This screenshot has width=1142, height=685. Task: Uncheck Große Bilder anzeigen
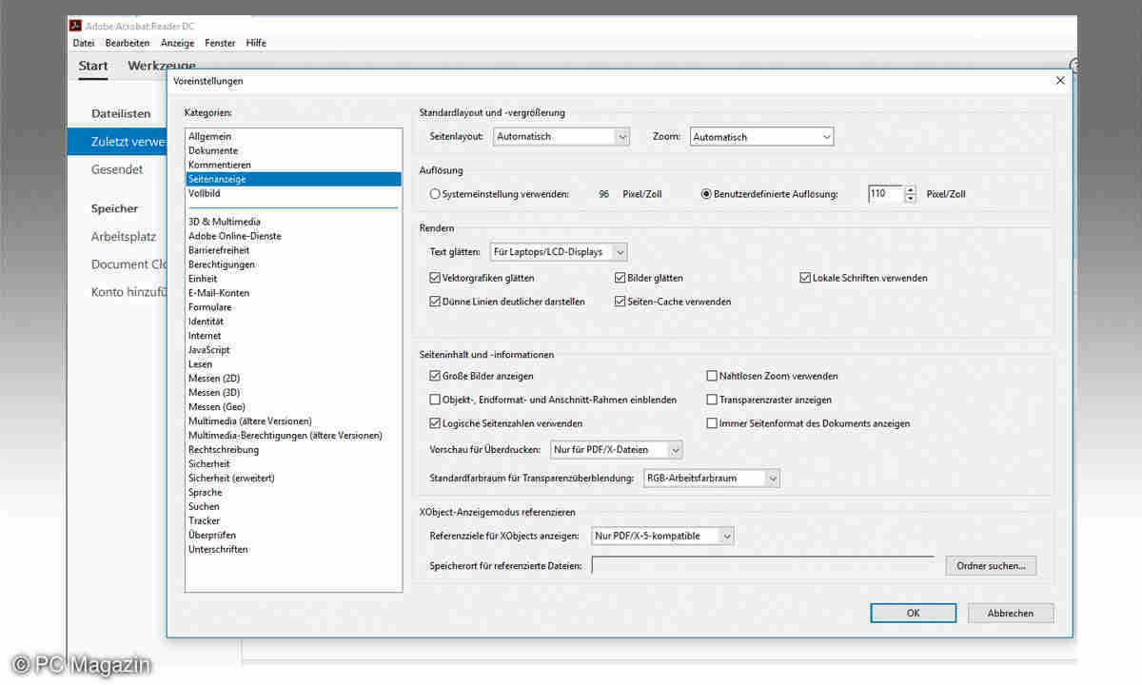coord(435,376)
